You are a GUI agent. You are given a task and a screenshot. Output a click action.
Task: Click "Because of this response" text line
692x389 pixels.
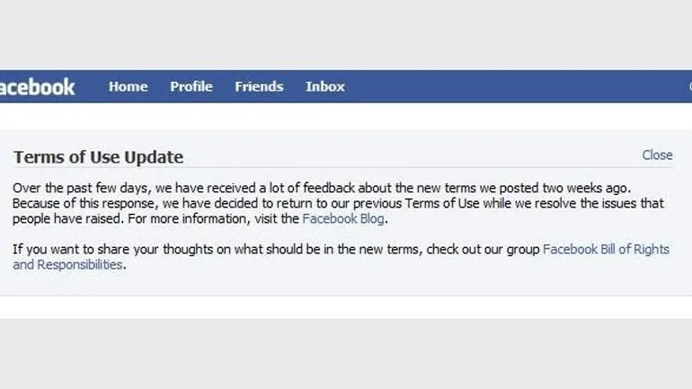[x=180, y=203]
